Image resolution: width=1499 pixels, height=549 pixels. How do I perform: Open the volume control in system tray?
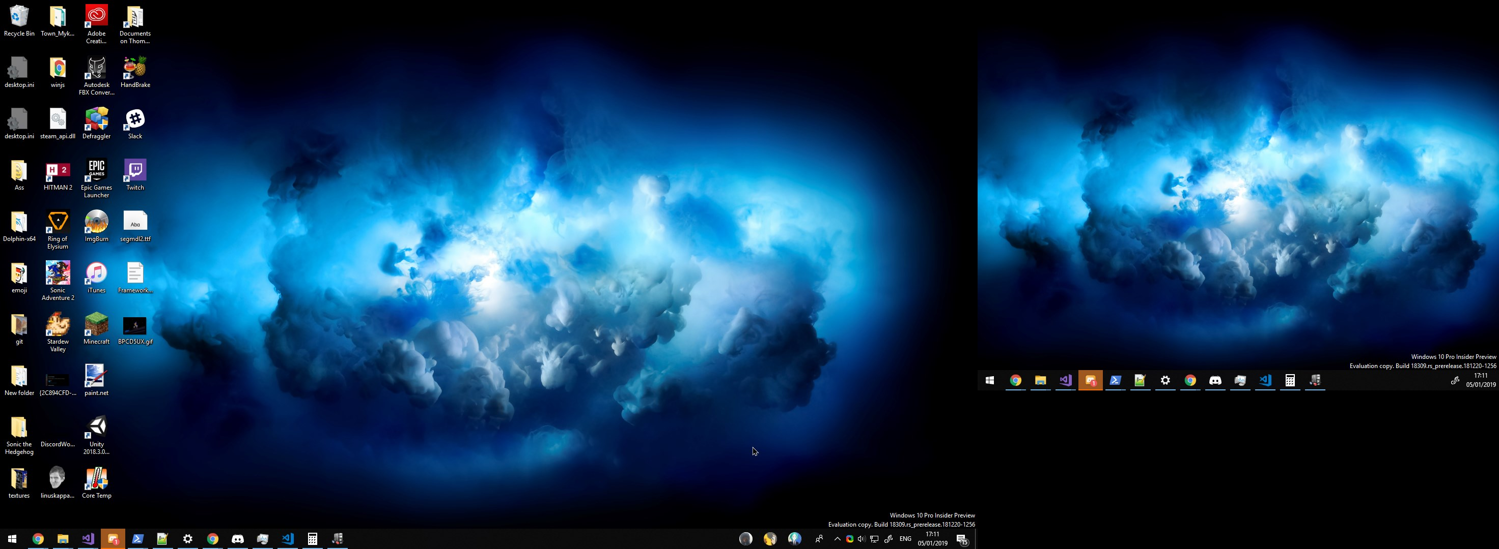point(861,539)
